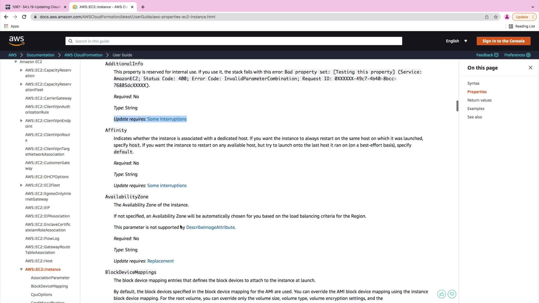Open the Apps grid icon
539x303 pixels.
pos(6,26)
